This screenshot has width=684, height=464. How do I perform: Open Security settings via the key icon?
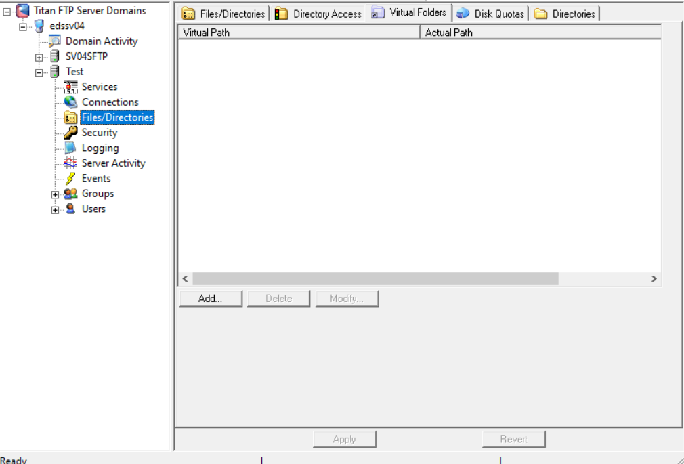point(70,132)
